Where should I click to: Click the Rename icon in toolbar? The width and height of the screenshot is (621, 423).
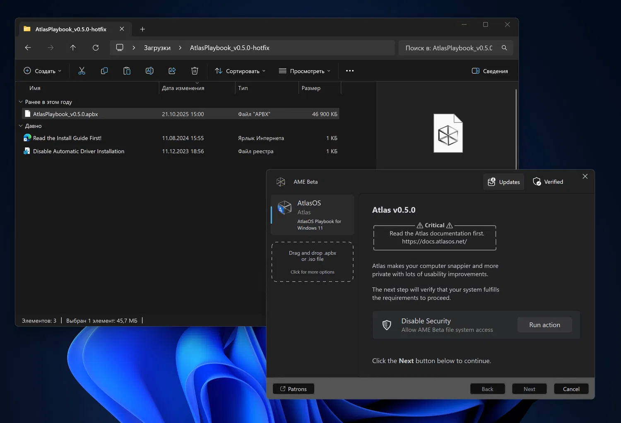149,71
